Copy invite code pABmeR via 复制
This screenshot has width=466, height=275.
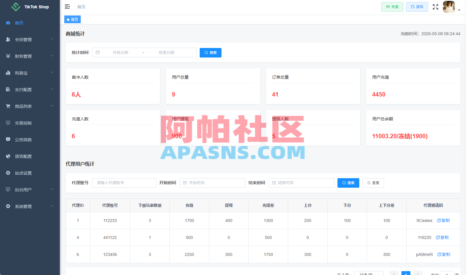444,254
